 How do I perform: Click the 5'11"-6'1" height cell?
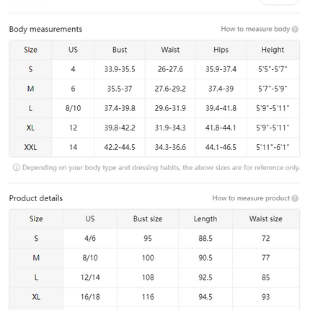273,147
